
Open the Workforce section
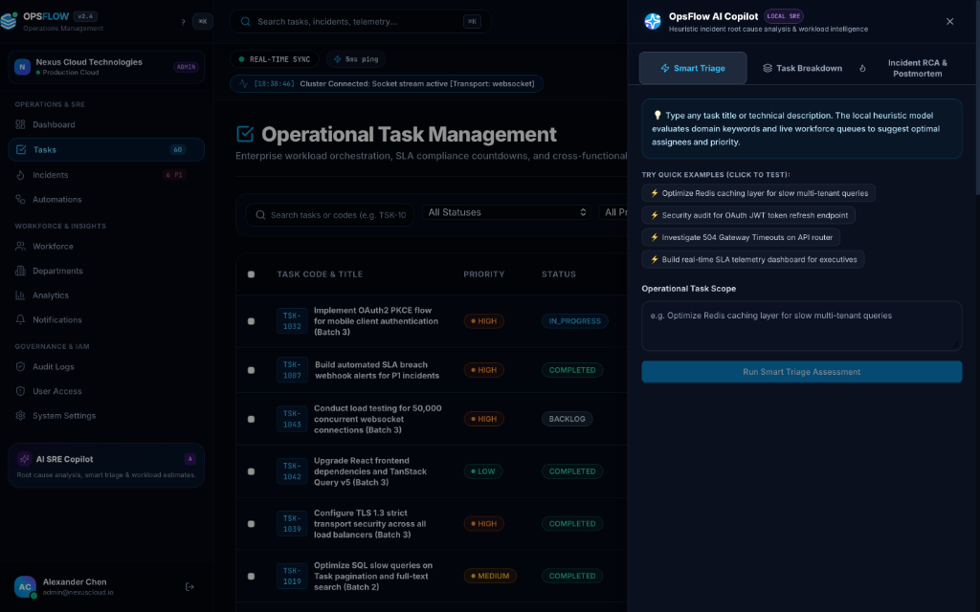[x=106, y=247]
